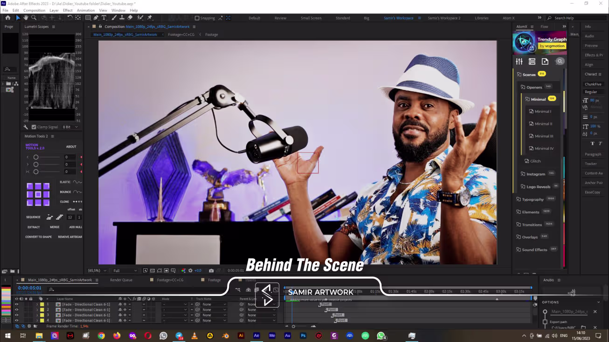Launch Media Encoder from the taskbar

(x=272, y=335)
